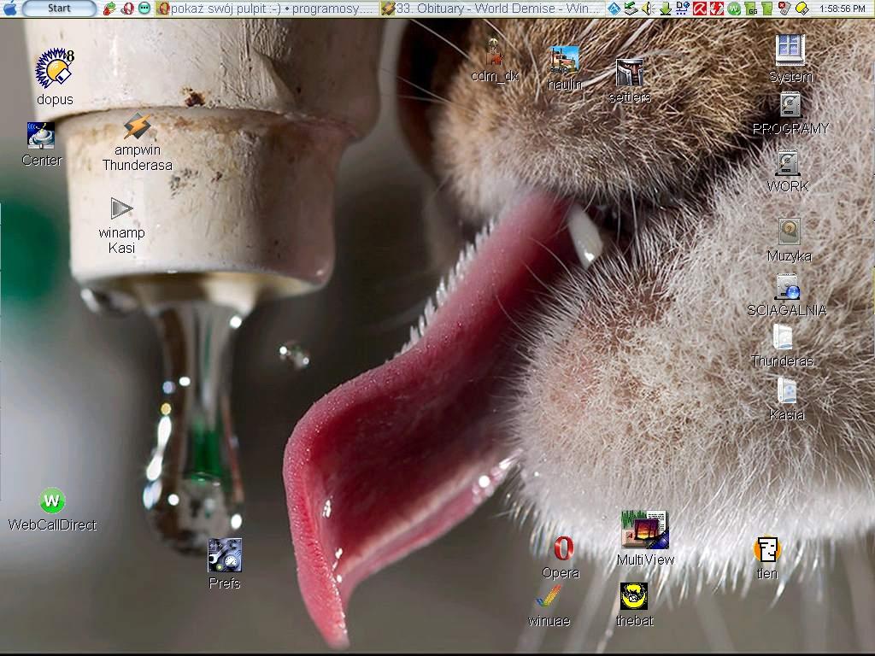Screen dimensions: 875x656
Task: Click the red-green quick launch icon
Action: (110, 9)
